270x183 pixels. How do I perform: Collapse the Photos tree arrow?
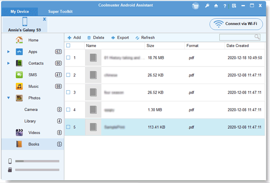tap(9, 98)
